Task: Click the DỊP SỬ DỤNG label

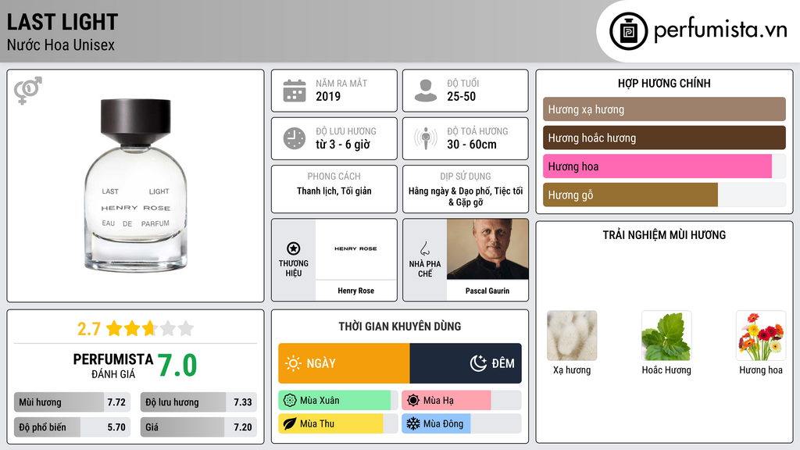Action: coord(466,176)
